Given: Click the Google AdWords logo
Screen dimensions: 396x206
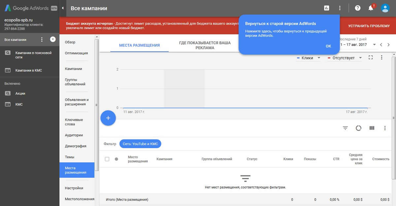Looking at the screenshot, I should click(x=31, y=8).
